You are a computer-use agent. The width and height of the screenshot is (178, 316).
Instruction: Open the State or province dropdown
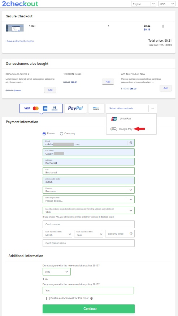pos(88,199)
